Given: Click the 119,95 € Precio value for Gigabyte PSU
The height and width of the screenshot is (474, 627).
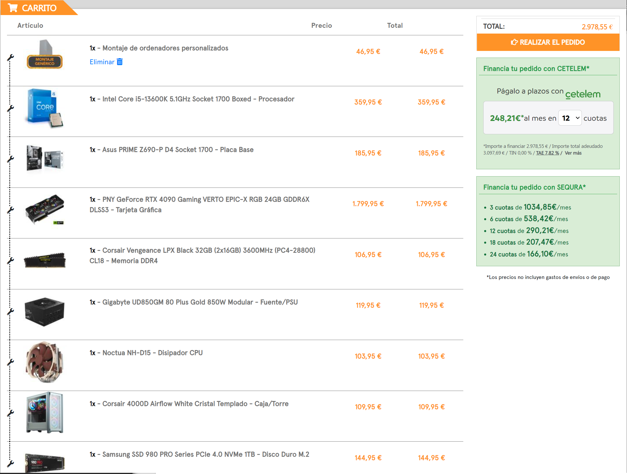Looking at the screenshot, I should (368, 305).
